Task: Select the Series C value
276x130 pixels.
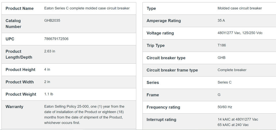Action: [x=225, y=82]
